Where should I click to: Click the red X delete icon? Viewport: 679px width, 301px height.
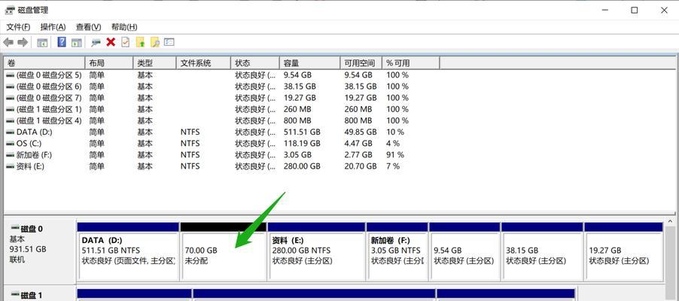[111, 42]
